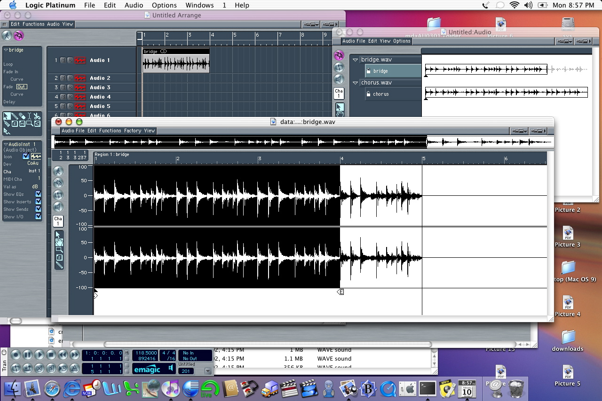Uncheck the Show EQs checkbox

click(38, 194)
